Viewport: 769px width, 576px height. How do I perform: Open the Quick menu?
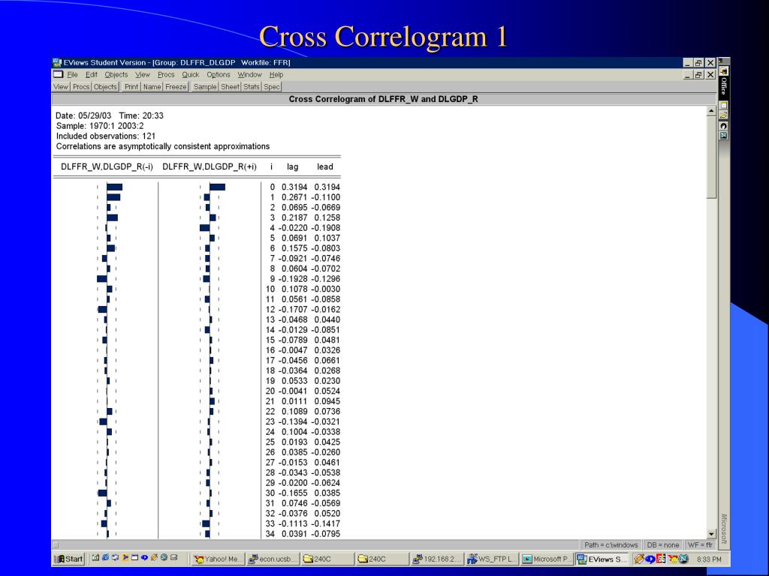click(x=191, y=74)
